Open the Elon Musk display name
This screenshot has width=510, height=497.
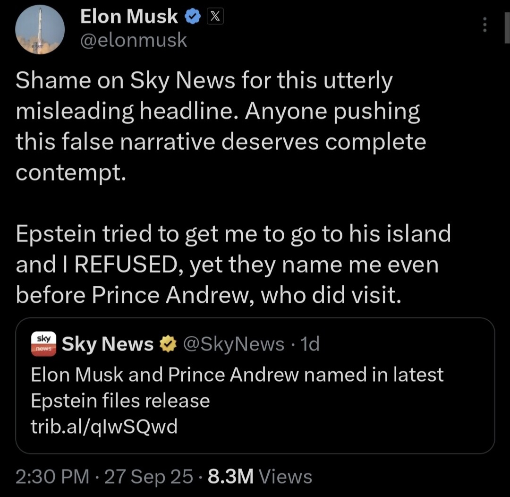point(129,17)
